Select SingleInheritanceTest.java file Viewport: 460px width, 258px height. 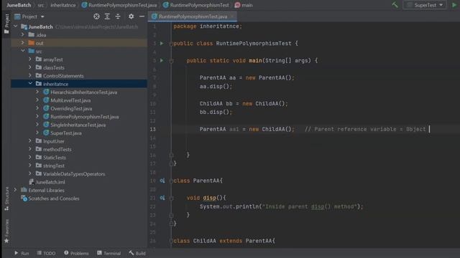78,125
